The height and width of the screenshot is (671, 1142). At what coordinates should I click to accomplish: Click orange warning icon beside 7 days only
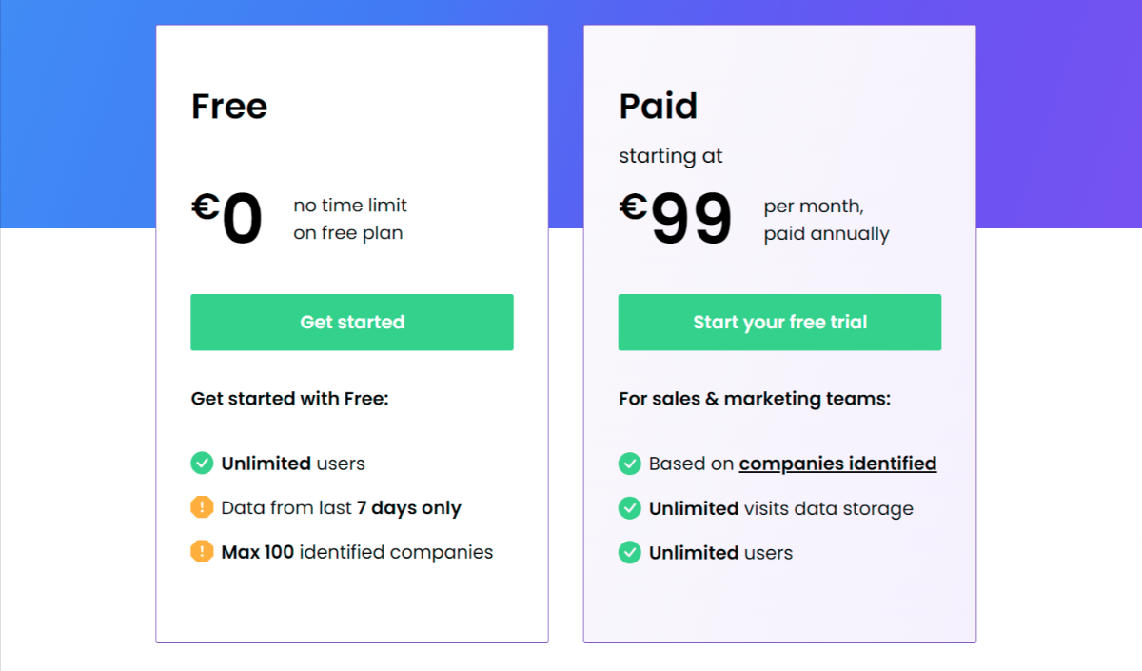[202, 507]
